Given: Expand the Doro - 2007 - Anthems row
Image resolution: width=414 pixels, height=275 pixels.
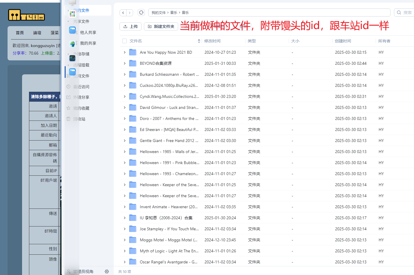Looking at the screenshot, I should tap(124, 118).
